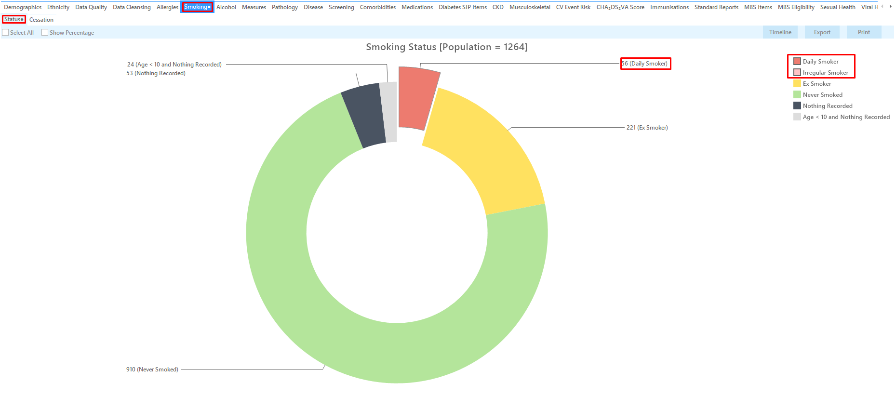Open the CHA2DS2VA Score tab
The image size is (896, 409).
[x=620, y=7]
